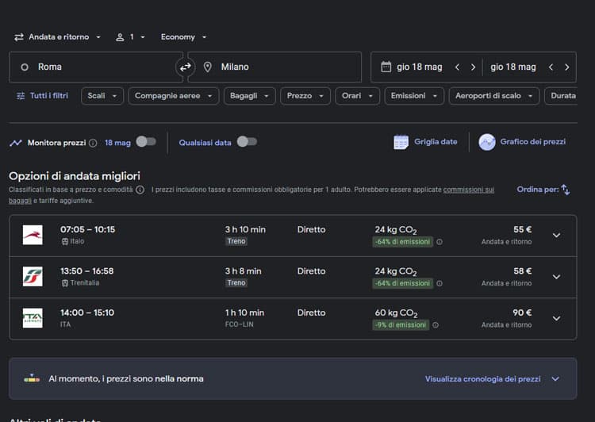Open the Bagagli filter dropdown
The width and height of the screenshot is (595, 422).
249,96
